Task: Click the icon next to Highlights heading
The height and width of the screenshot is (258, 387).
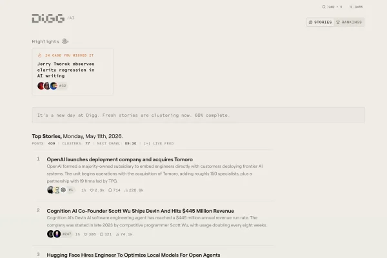Action: click(x=65, y=41)
